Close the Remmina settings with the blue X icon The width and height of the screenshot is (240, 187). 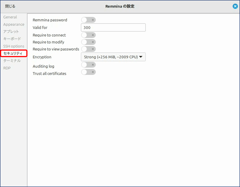click(235, 6)
